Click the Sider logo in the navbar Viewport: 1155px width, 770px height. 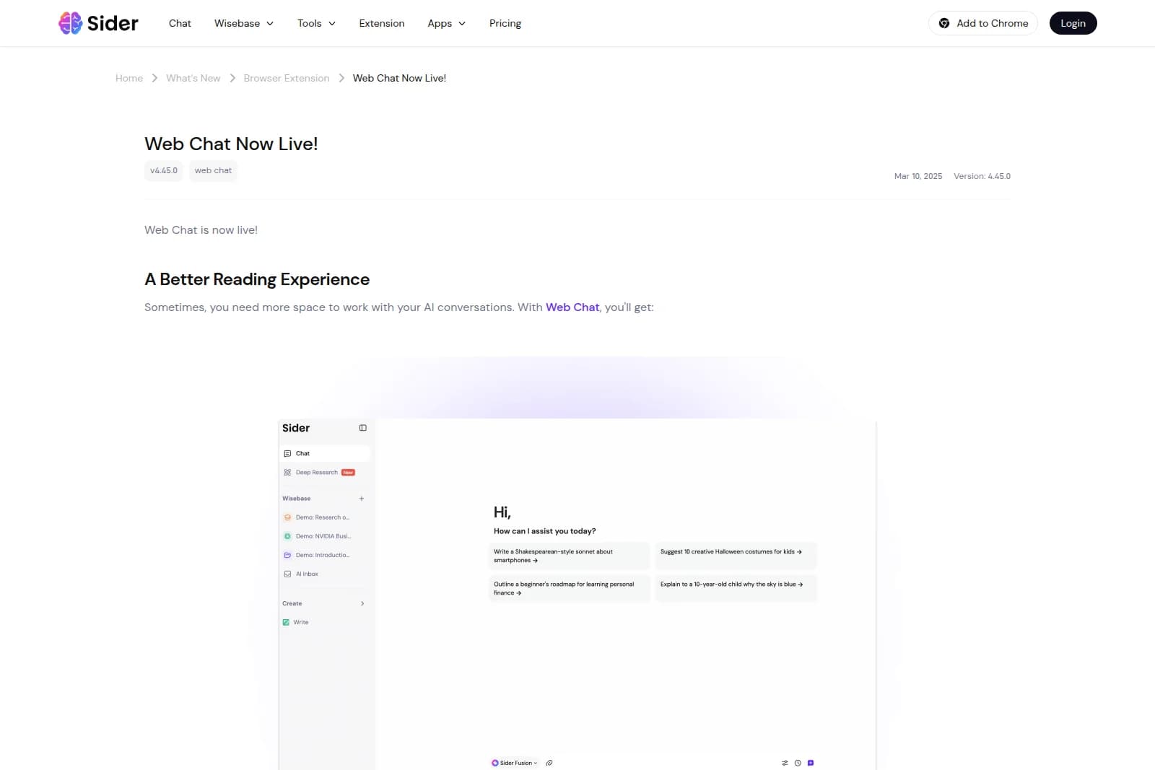click(97, 23)
